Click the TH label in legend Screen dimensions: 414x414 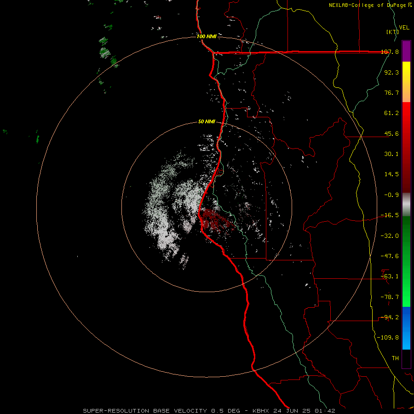pyautogui.click(x=395, y=358)
